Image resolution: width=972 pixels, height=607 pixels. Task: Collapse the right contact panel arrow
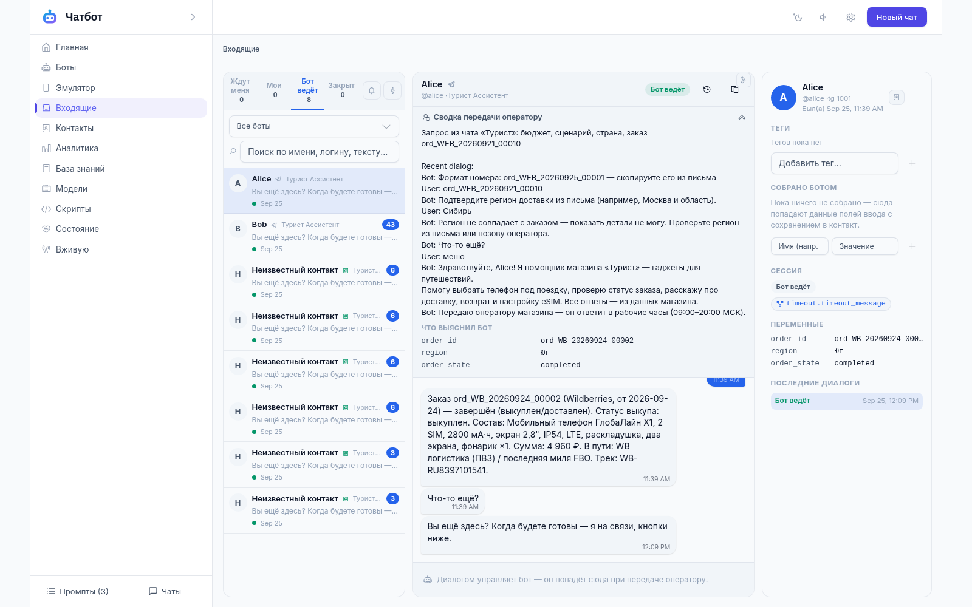(x=743, y=80)
